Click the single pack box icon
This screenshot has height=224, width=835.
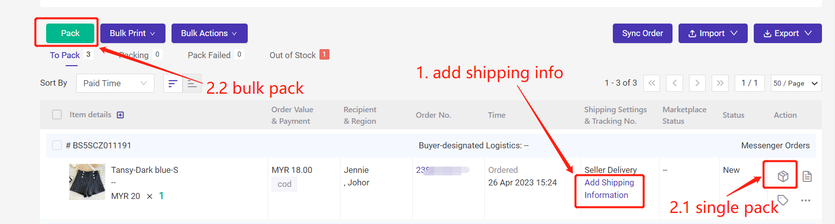(x=782, y=176)
